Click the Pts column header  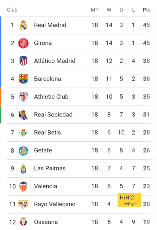(x=146, y=10)
